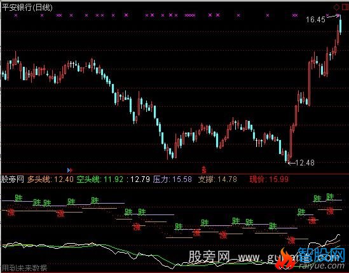Click the 支撑: 14.78 value
The width and height of the screenshot is (349, 273).
click(217, 179)
